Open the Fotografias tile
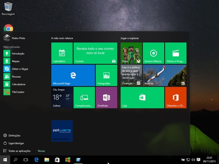The height and width of the screenshot is (164, 219). [x=106, y=75]
